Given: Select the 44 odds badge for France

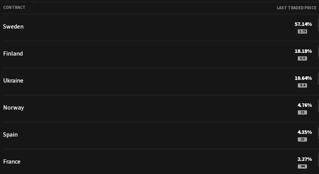Looking at the screenshot, I should coord(302,166).
